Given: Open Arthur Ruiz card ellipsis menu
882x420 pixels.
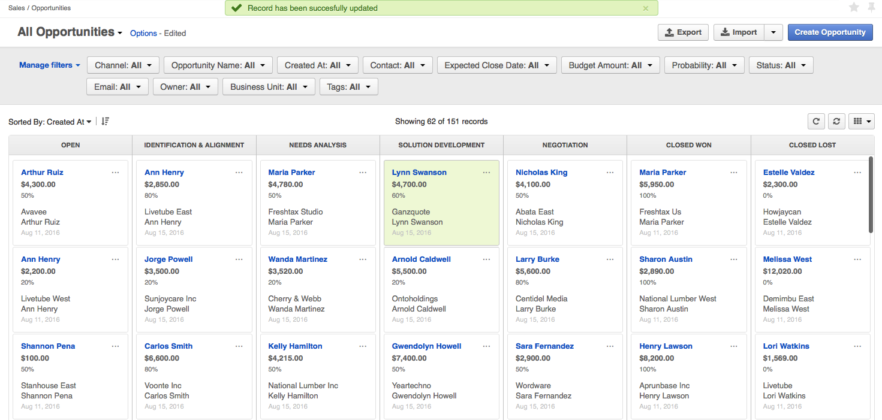Looking at the screenshot, I should pyautogui.click(x=116, y=173).
